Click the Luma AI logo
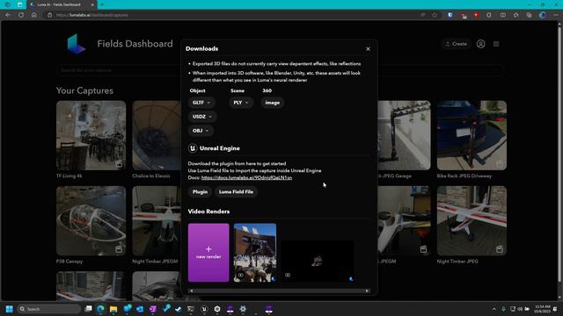This screenshot has height=316, width=563. point(77,44)
